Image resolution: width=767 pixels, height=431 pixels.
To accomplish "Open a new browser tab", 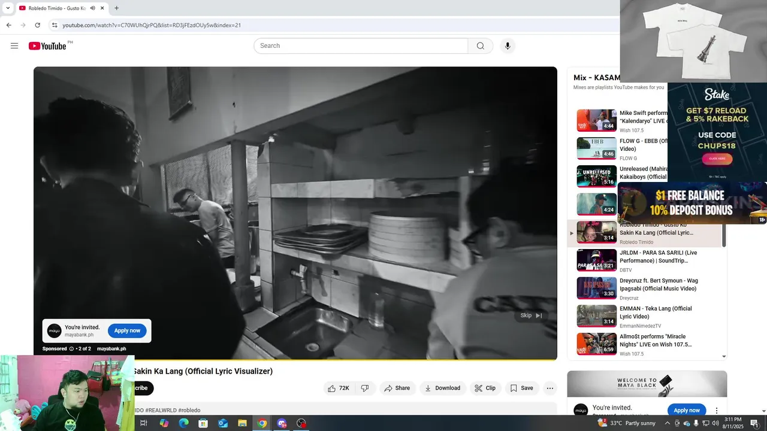I will point(116,8).
